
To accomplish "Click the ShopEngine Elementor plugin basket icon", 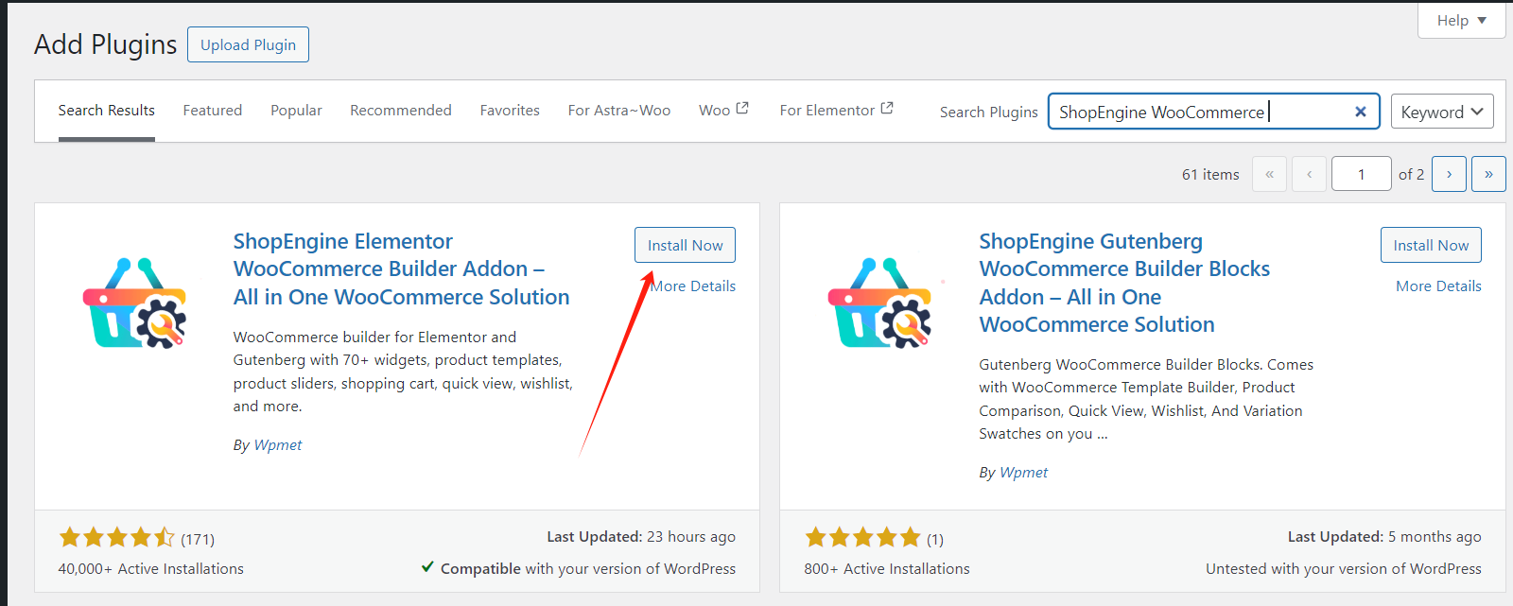I will coord(134,303).
